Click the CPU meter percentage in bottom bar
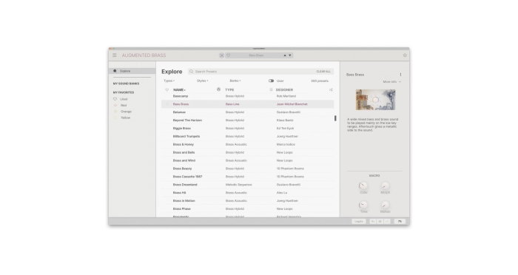 coord(400,222)
